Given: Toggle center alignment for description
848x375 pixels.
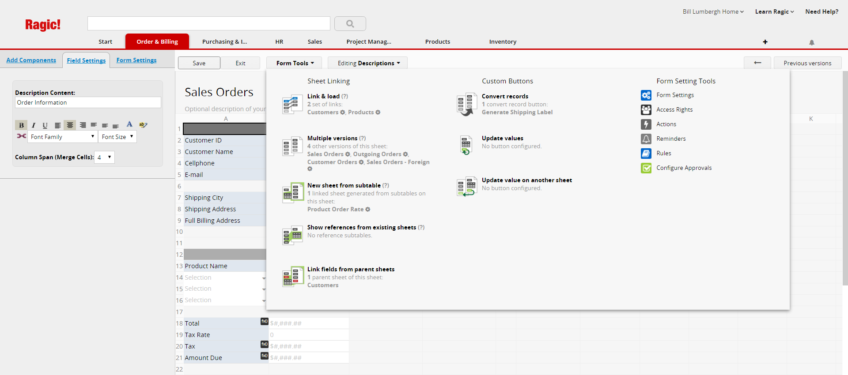Looking at the screenshot, I should pyautogui.click(x=70, y=125).
